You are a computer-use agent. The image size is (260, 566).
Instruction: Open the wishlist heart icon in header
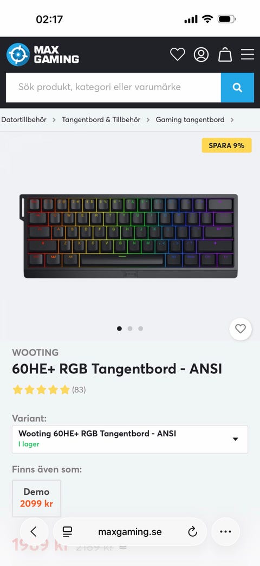tap(177, 54)
